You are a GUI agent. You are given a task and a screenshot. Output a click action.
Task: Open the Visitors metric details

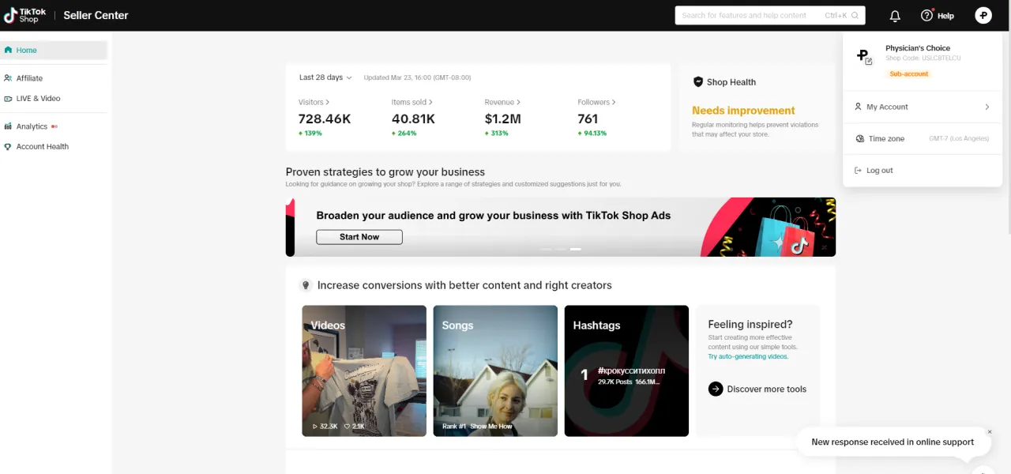tap(314, 102)
